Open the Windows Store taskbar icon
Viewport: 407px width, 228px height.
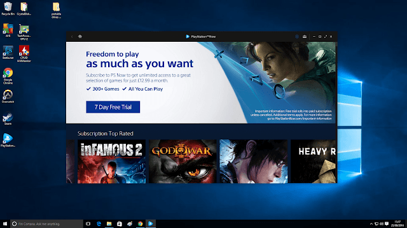pos(120,224)
